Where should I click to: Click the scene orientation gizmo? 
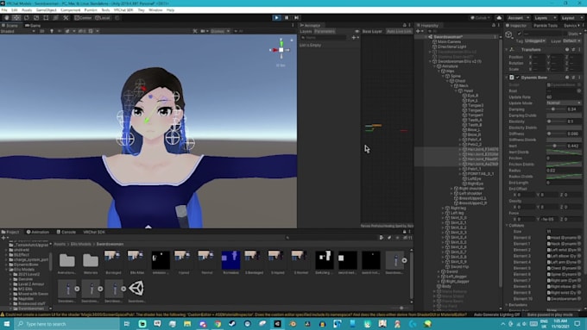(281, 50)
